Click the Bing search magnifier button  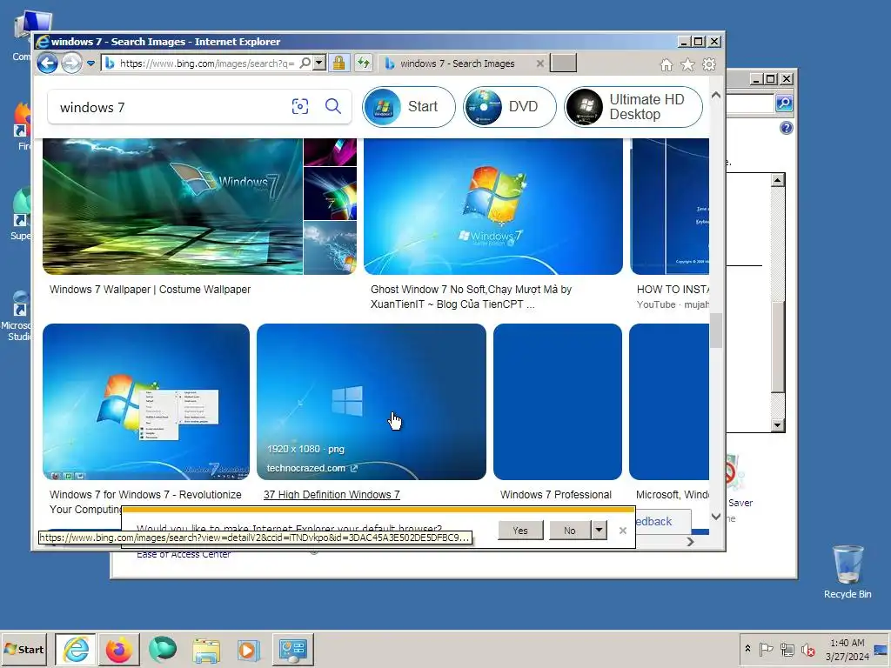(333, 106)
